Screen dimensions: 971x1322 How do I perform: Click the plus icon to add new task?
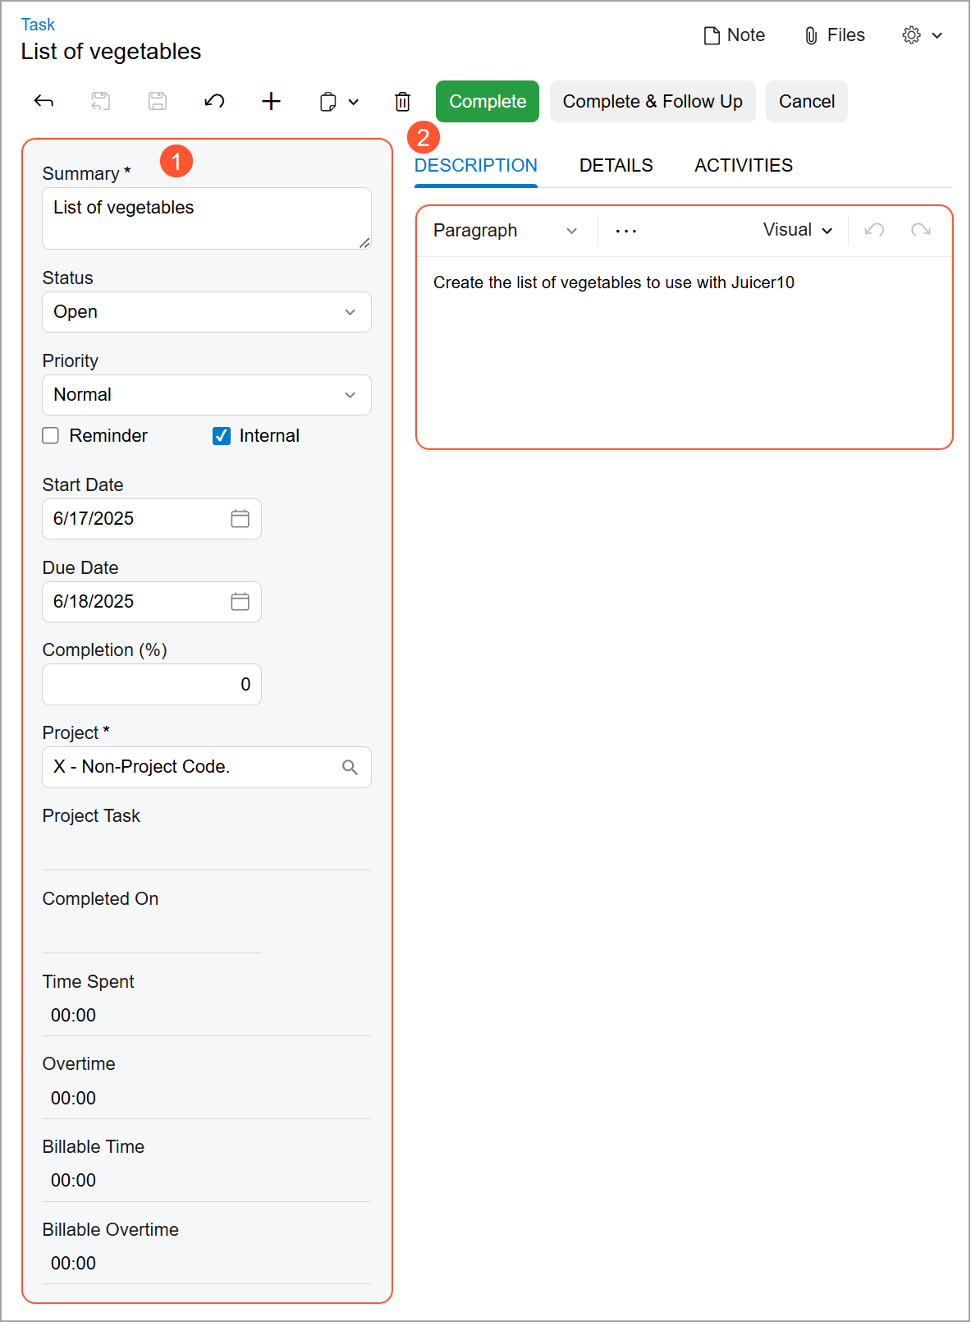(271, 102)
